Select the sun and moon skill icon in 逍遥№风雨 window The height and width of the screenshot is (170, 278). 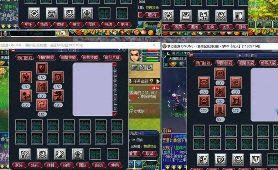click(x=26, y=95)
